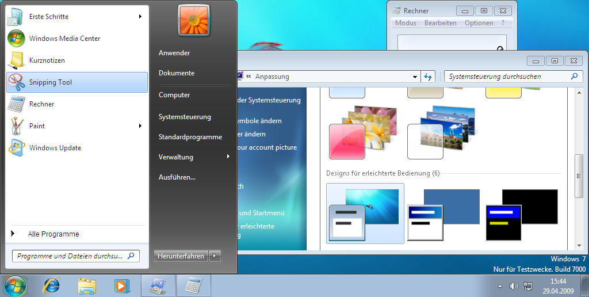
Task: Launch Windows Media Center icon
Action: [16, 39]
